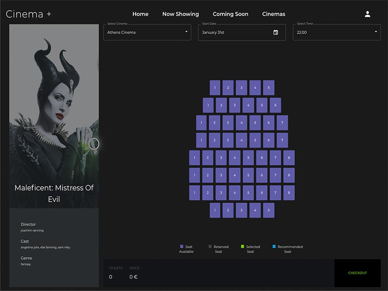Click the user account icon top right
Screen dimensions: 388x291
point(367,13)
